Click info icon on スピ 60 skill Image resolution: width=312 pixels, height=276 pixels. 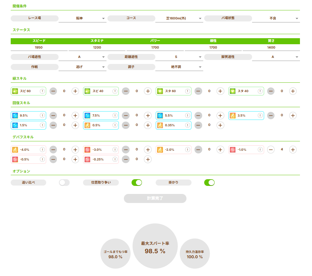point(43,91)
